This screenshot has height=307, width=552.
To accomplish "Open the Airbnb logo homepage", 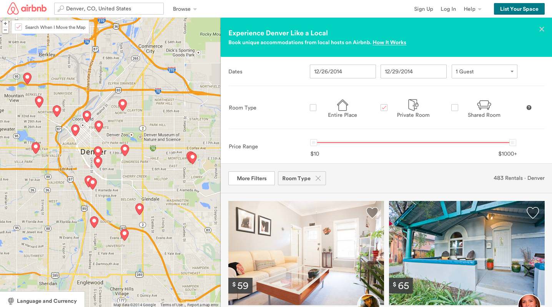I will [x=27, y=8].
